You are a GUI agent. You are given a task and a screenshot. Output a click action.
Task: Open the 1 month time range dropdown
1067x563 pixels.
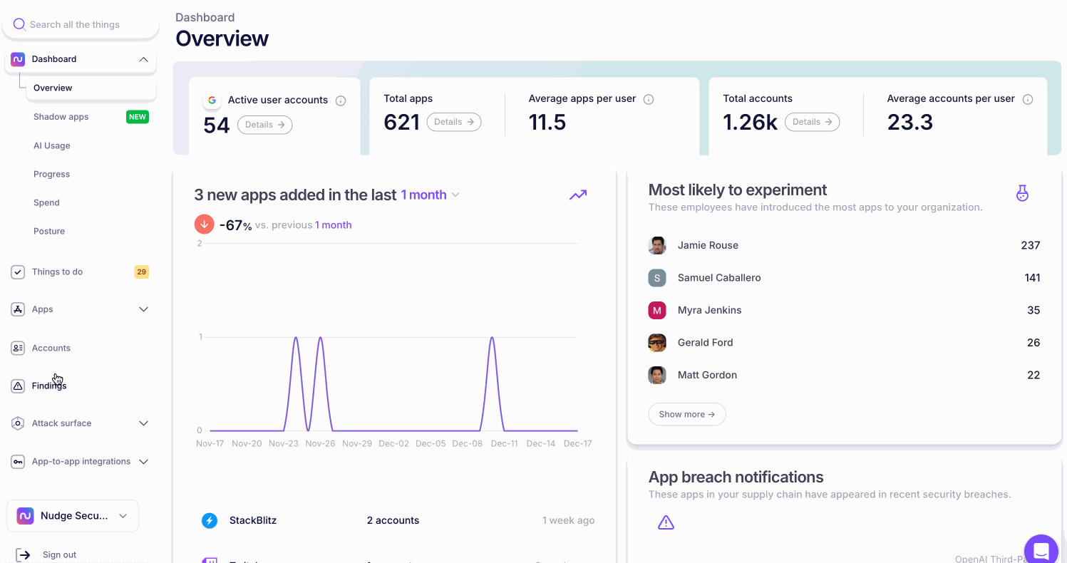point(430,195)
